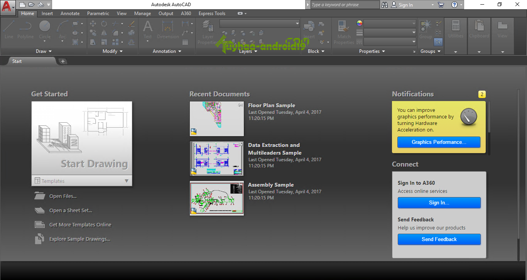Open Layer Properties manager
This screenshot has width=527, height=280.
208,32
